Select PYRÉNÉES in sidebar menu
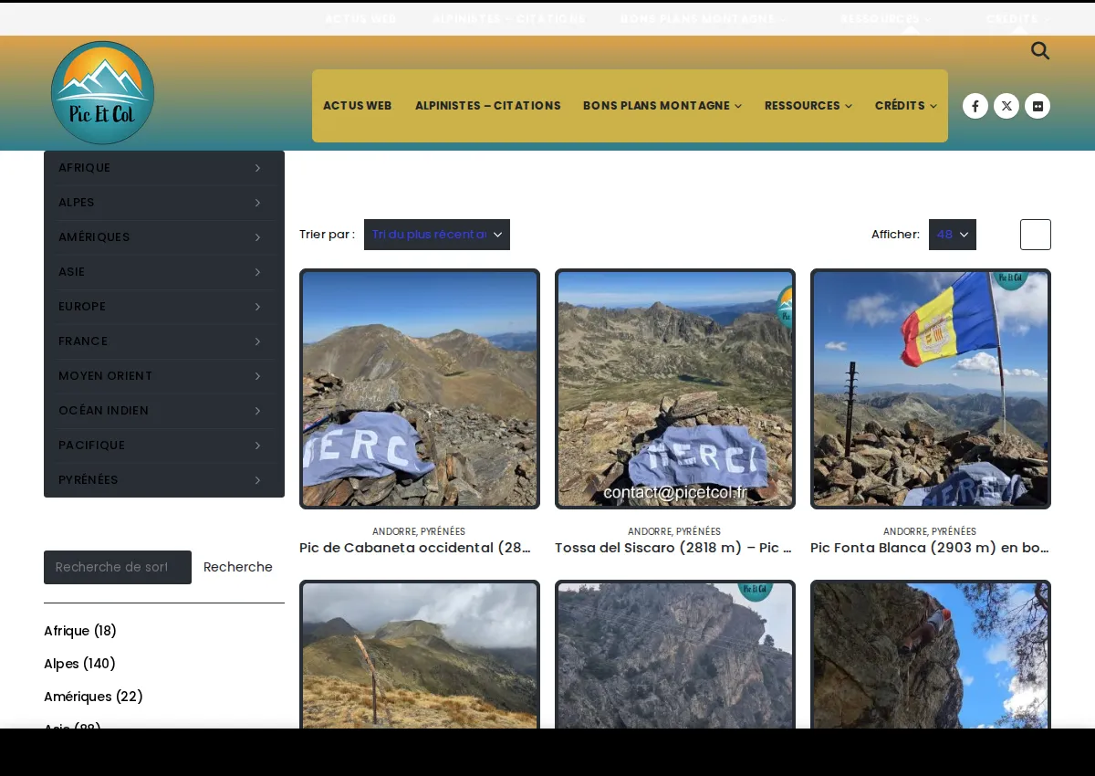The image size is (1095, 776). [x=89, y=480]
